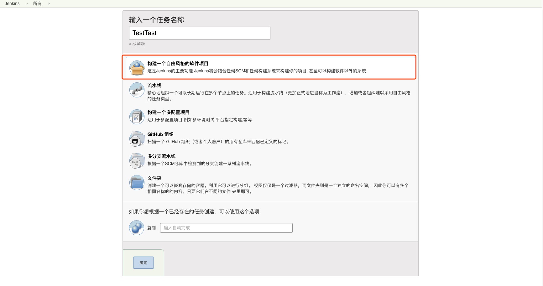This screenshot has height=286, width=543.
Task: Click the 必填项 required hint
Action: 137,44
